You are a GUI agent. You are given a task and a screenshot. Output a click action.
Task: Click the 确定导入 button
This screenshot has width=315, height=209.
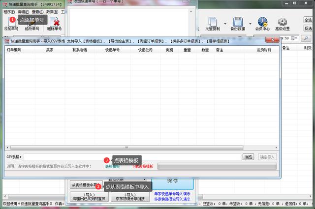[x=267, y=157]
